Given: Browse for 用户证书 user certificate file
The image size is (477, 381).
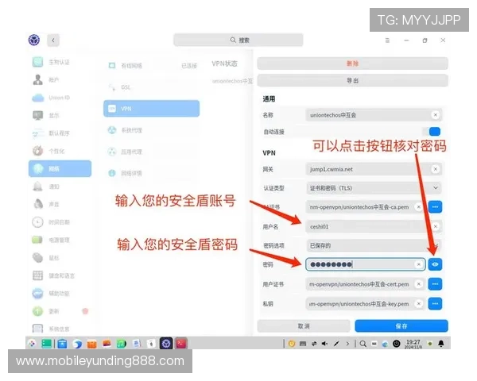Looking at the screenshot, I should tap(435, 283).
